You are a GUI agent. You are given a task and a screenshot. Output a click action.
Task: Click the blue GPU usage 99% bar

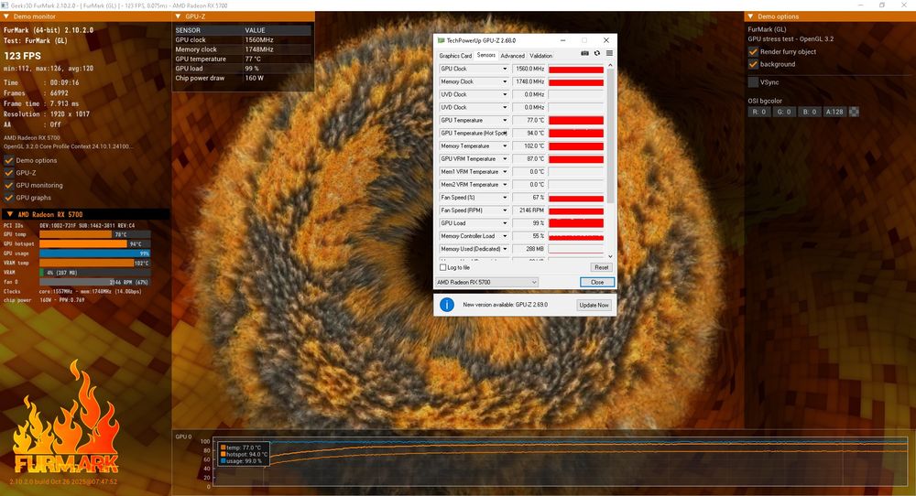(94, 253)
